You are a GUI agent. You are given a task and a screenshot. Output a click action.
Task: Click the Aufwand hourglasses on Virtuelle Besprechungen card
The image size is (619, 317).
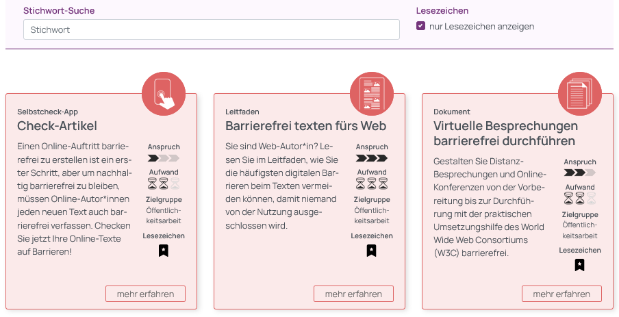(579, 198)
